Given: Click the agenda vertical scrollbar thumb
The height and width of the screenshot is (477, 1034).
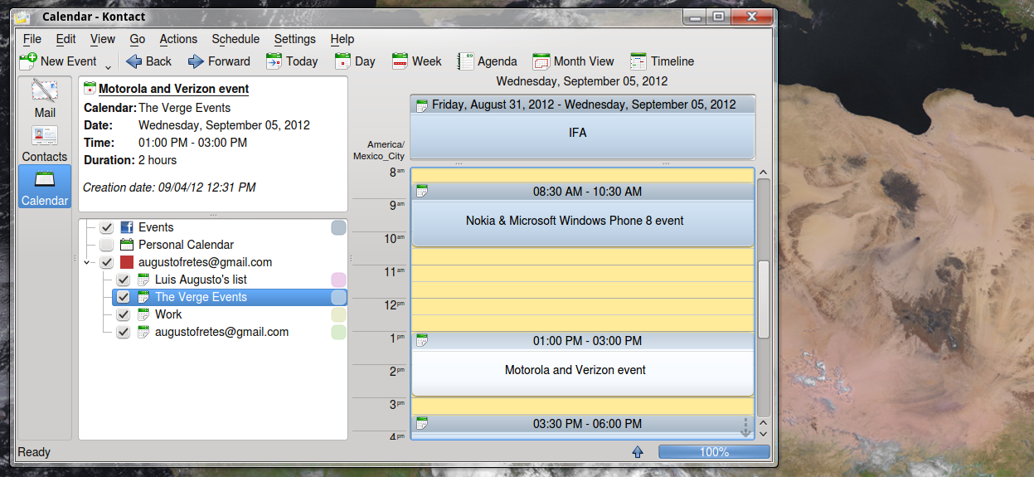Looking at the screenshot, I should pyautogui.click(x=764, y=299).
